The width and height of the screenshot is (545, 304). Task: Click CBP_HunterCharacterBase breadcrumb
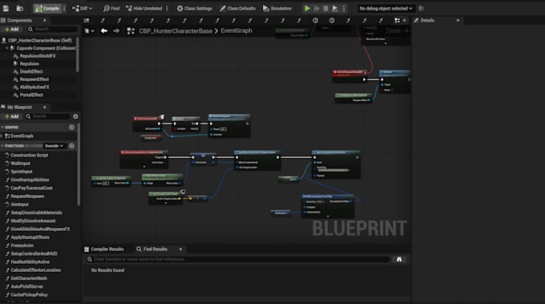pos(176,31)
